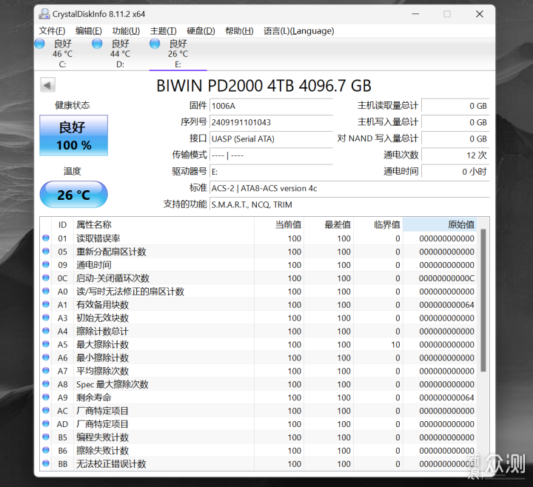
Task: Select drive C: status orb
Action: click(40, 44)
